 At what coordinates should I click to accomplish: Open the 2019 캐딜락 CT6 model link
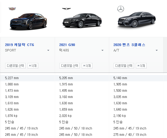(20, 45)
